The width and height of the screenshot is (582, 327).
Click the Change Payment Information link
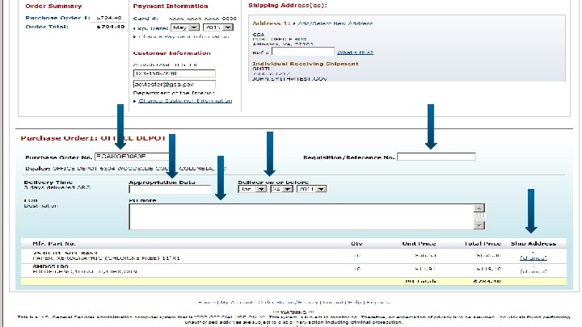(x=183, y=36)
